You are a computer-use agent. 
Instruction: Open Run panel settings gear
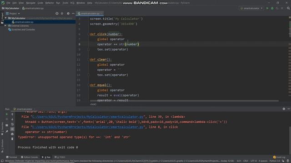(284, 109)
